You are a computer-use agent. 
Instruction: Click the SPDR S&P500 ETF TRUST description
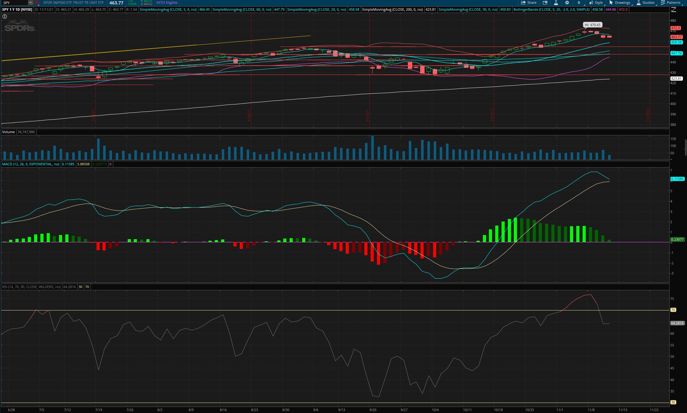pos(73,3)
